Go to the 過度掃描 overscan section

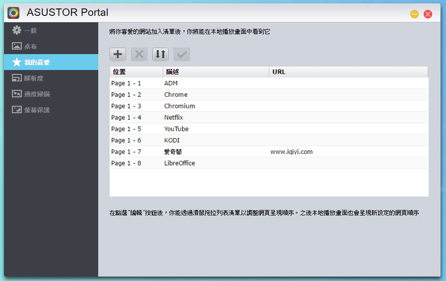[x=37, y=94]
